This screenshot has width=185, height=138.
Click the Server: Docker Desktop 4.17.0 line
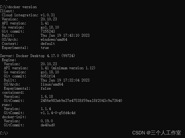click(x=37, y=56)
